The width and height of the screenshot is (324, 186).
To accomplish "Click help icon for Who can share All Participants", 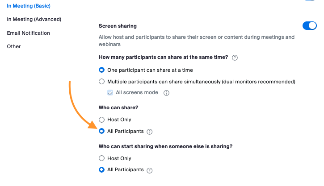I will 150,132.
